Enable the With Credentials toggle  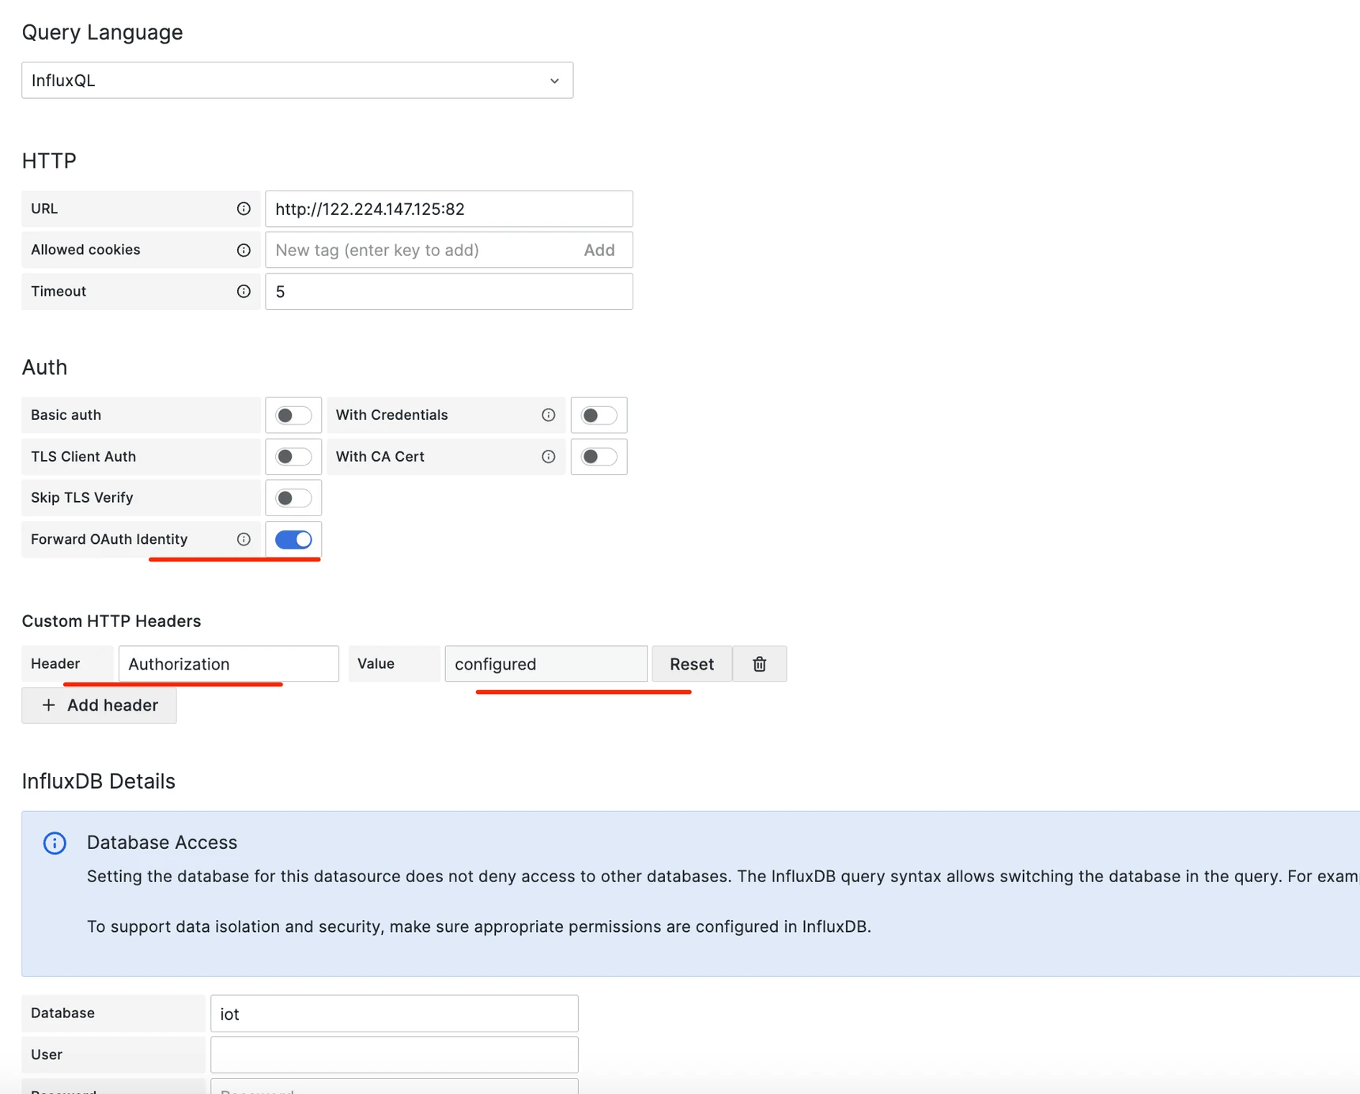(599, 415)
